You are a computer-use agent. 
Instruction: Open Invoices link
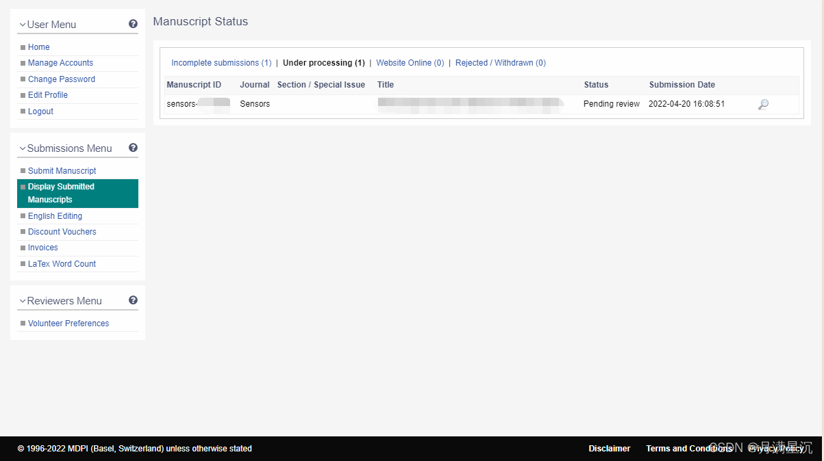point(43,248)
